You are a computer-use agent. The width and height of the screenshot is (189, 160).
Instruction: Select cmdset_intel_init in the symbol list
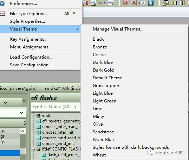[x=58, y=132]
